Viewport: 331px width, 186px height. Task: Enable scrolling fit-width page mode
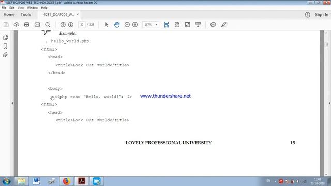click(x=167, y=25)
